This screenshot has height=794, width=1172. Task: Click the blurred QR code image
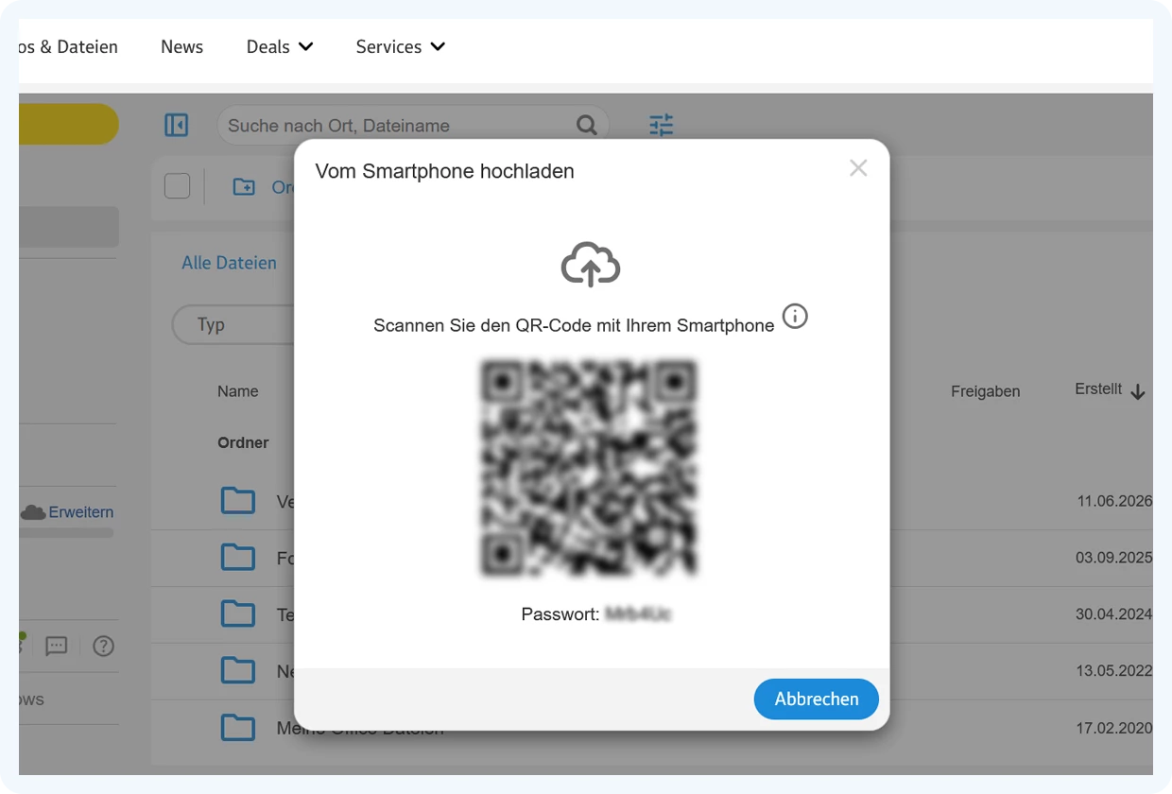click(x=589, y=468)
